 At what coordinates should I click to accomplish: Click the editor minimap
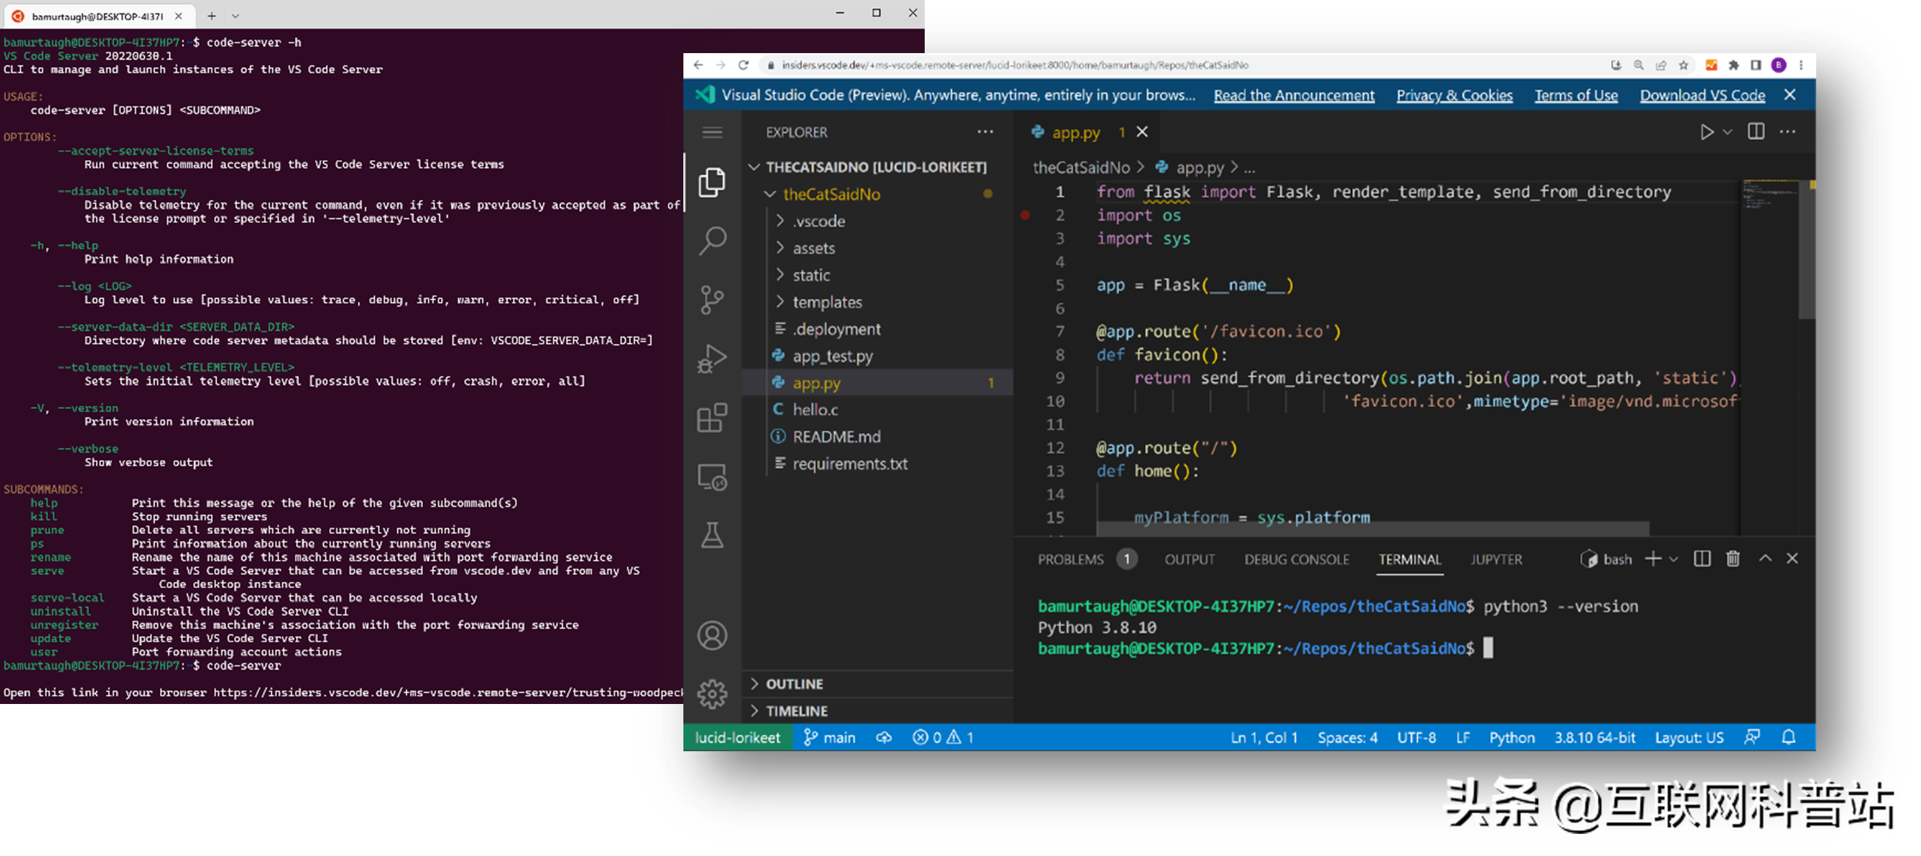1770,196
